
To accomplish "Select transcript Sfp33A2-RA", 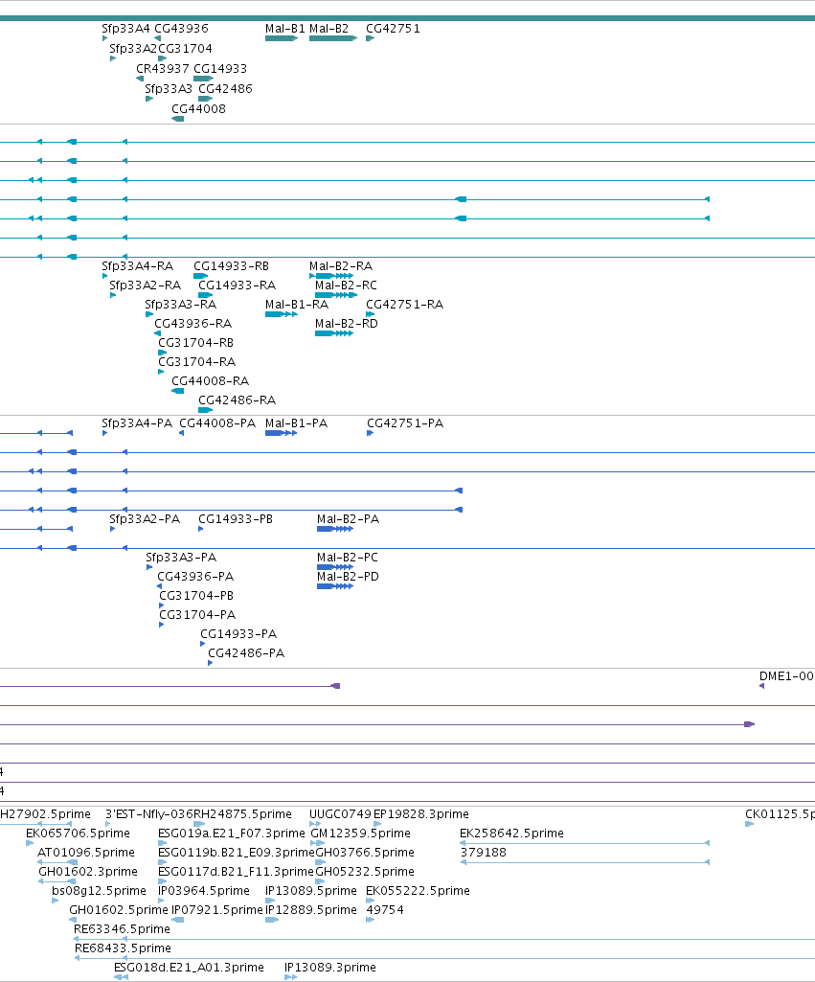I will 146,285.
